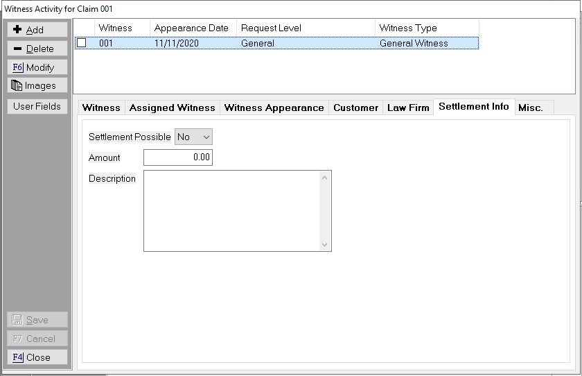
Task: Click inside the Description text area
Action: click(x=231, y=210)
